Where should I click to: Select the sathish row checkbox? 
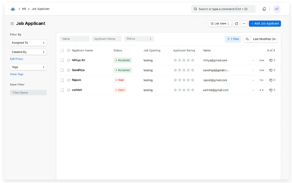[x=62, y=90]
